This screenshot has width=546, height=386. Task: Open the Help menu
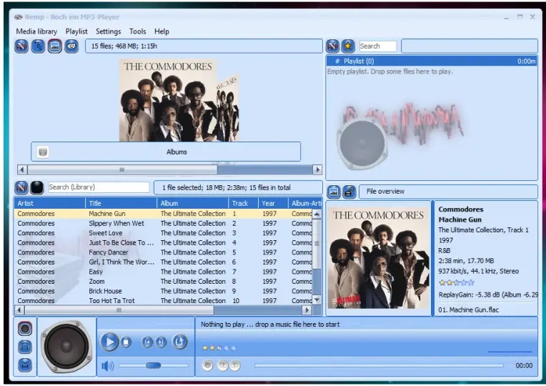162,31
